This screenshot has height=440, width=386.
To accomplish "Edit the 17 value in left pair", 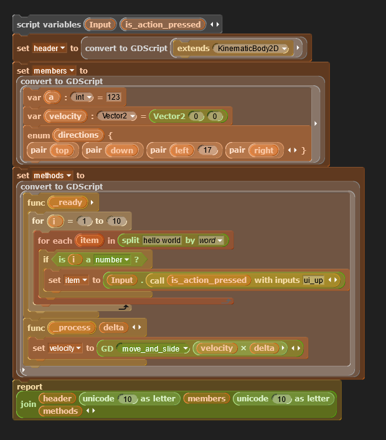I will tap(207, 150).
